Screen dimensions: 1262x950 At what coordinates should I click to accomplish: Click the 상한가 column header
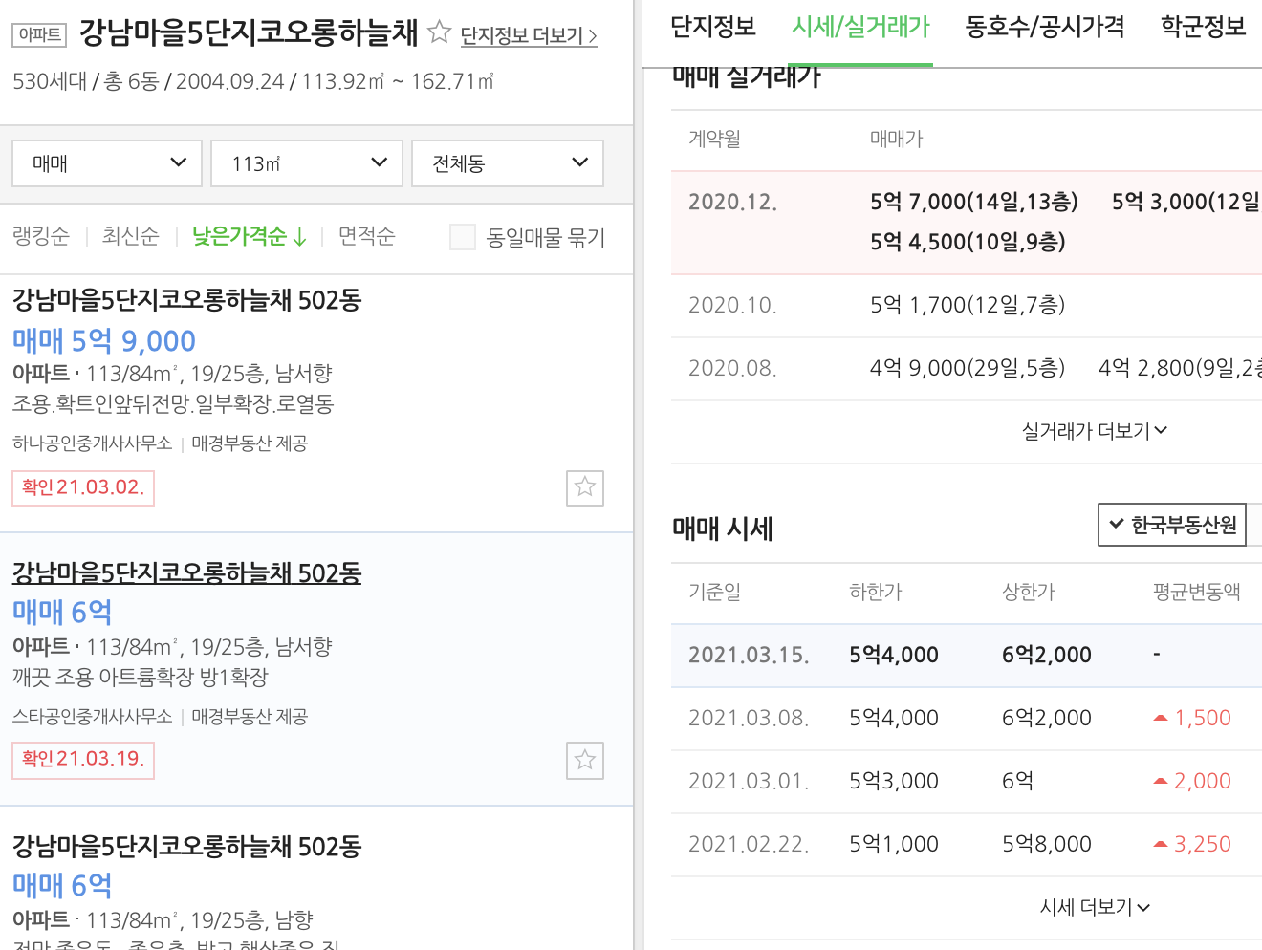pos(1029,592)
